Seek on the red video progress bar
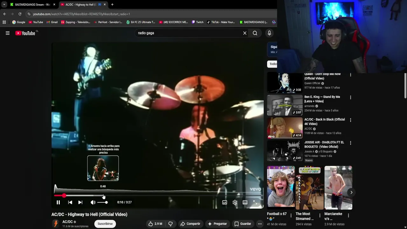The height and width of the screenshot is (229, 407). click(x=158, y=196)
